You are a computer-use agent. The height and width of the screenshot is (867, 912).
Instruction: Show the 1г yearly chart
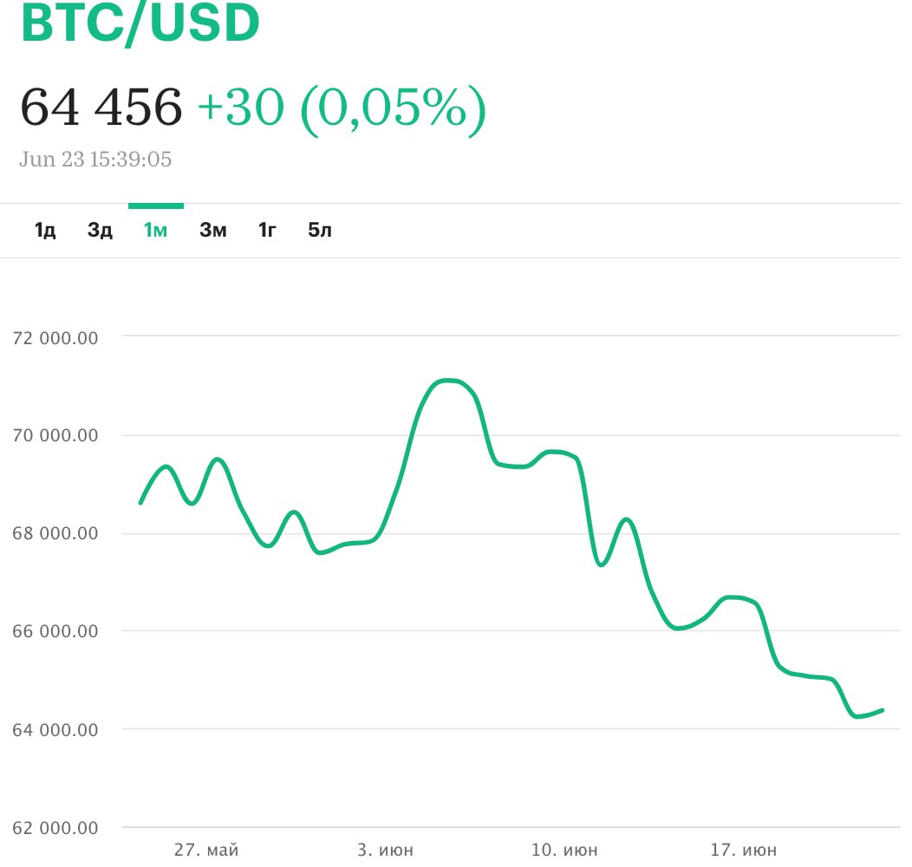(267, 231)
